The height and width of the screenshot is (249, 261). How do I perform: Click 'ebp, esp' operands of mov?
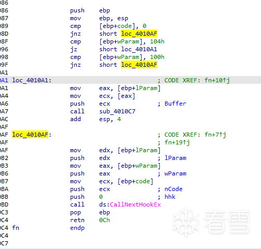pyautogui.click(x=114, y=18)
